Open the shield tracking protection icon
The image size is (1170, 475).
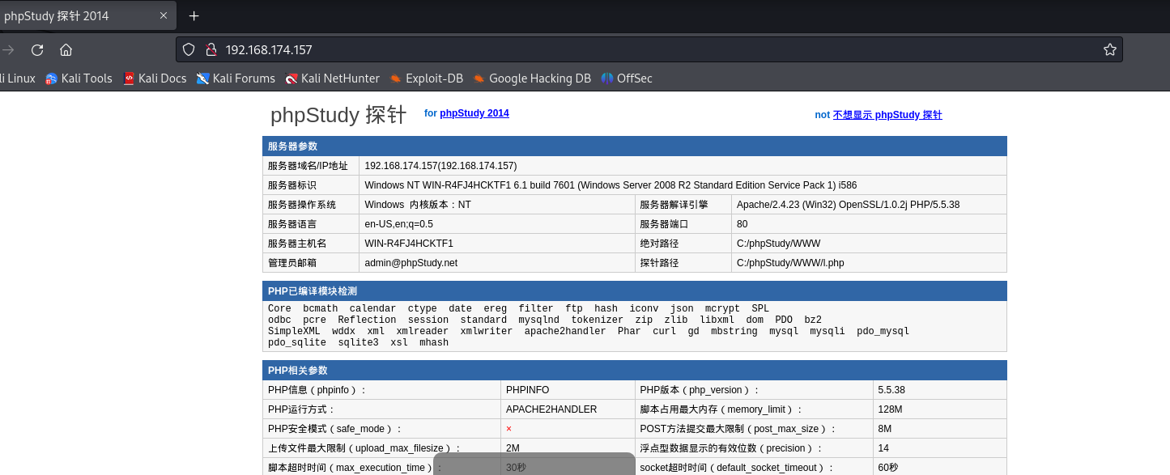click(189, 50)
